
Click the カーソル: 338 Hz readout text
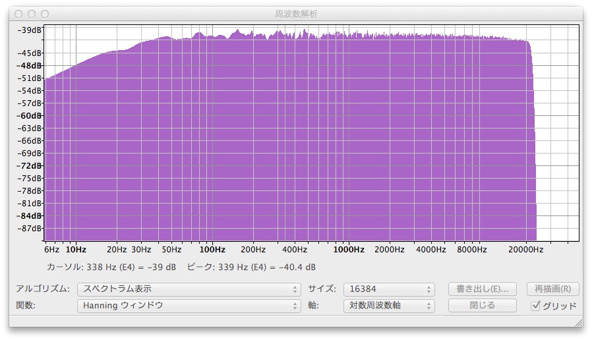[x=111, y=267]
